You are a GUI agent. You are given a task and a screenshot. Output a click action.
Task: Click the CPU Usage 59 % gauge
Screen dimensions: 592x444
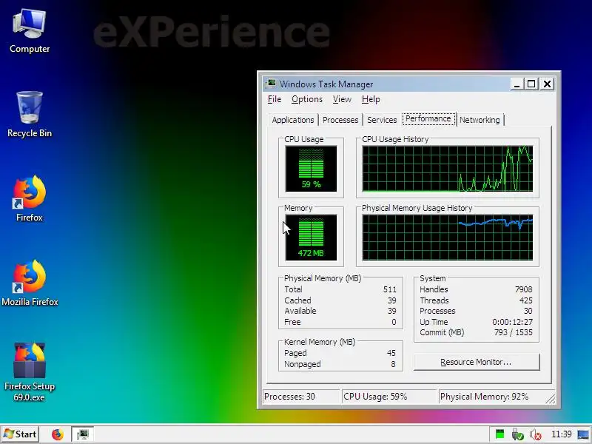click(311, 169)
